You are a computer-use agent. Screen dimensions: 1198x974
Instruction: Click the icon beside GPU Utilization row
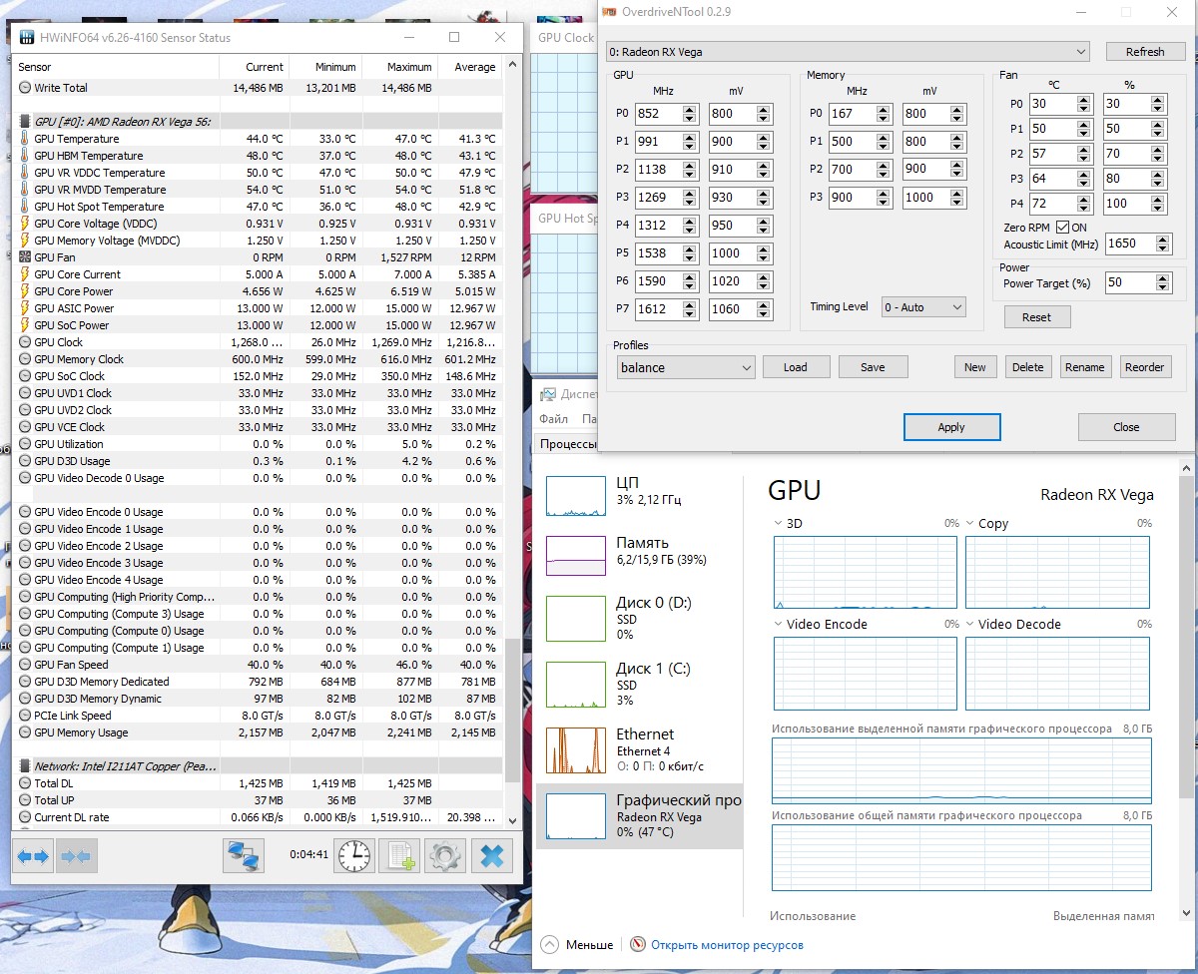[x=25, y=444]
